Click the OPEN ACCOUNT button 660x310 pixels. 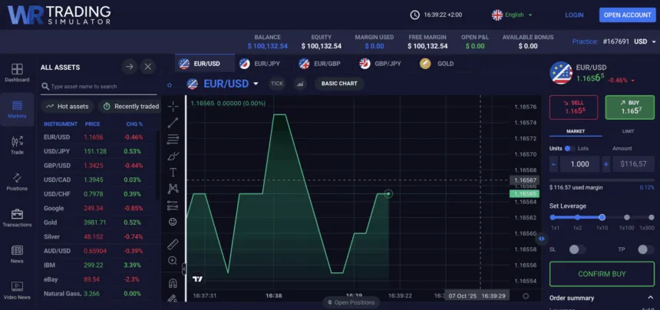(x=627, y=15)
